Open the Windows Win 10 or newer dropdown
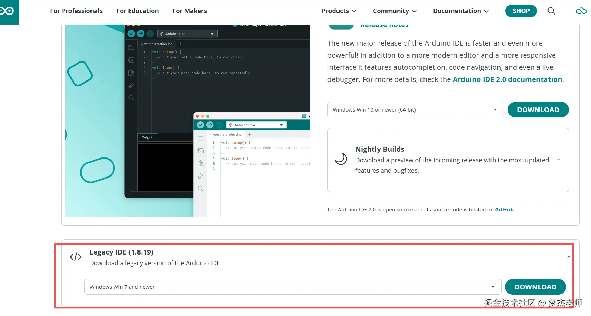The height and width of the screenshot is (316, 591). pyautogui.click(x=416, y=110)
